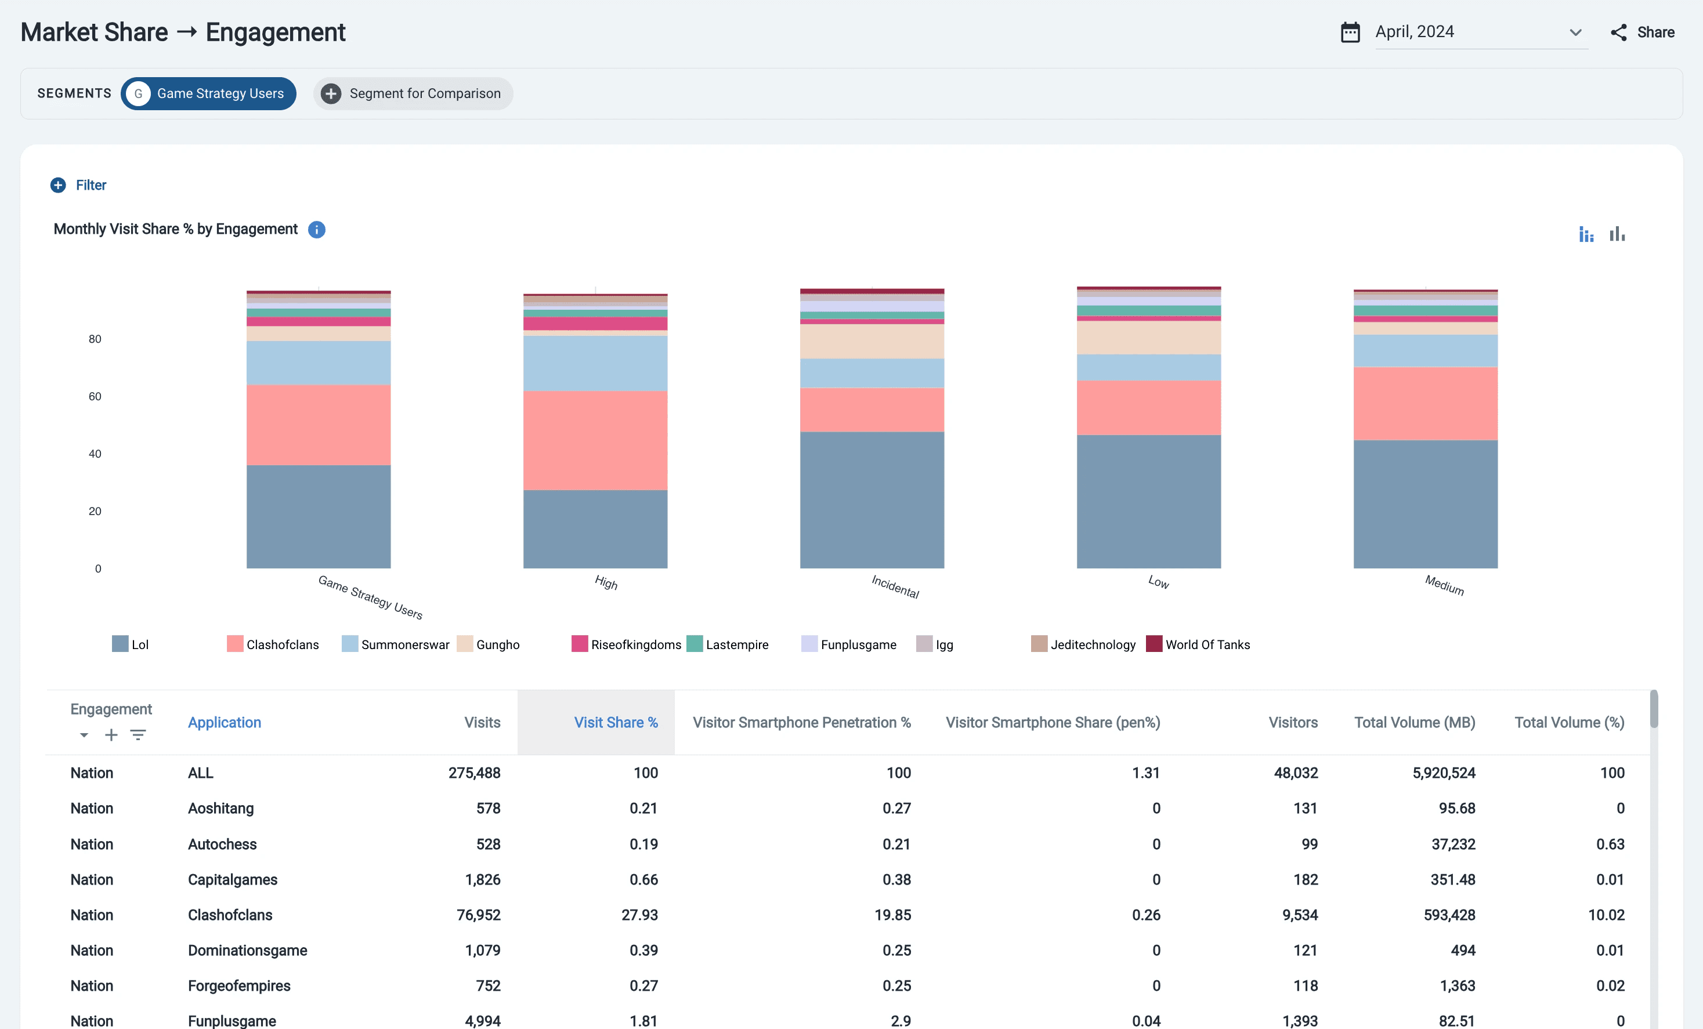Image resolution: width=1703 pixels, height=1029 pixels.
Task: Select the Game Strategy Users segment chip
Action: tap(208, 93)
